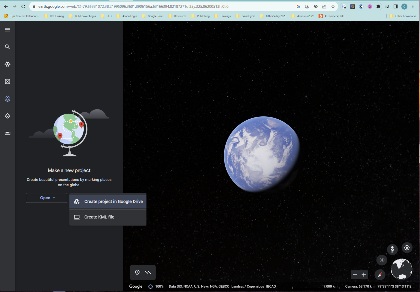Select the Add placemark tool

click(x=137, y=272)
